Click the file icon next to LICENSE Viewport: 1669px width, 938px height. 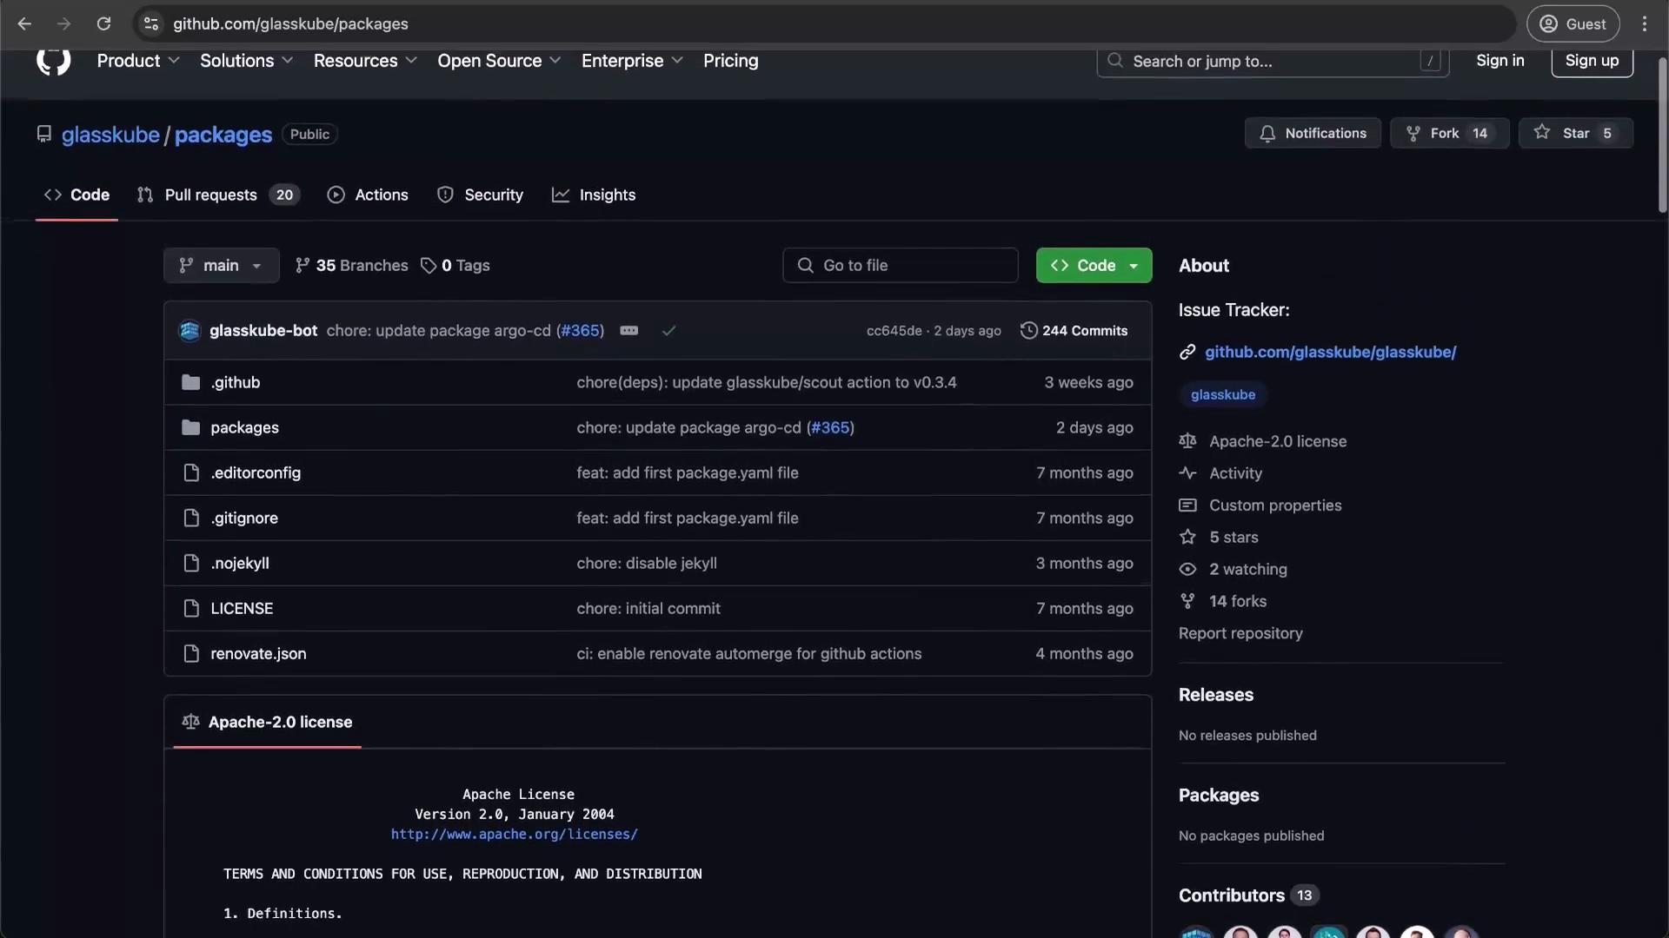[191, 608]
